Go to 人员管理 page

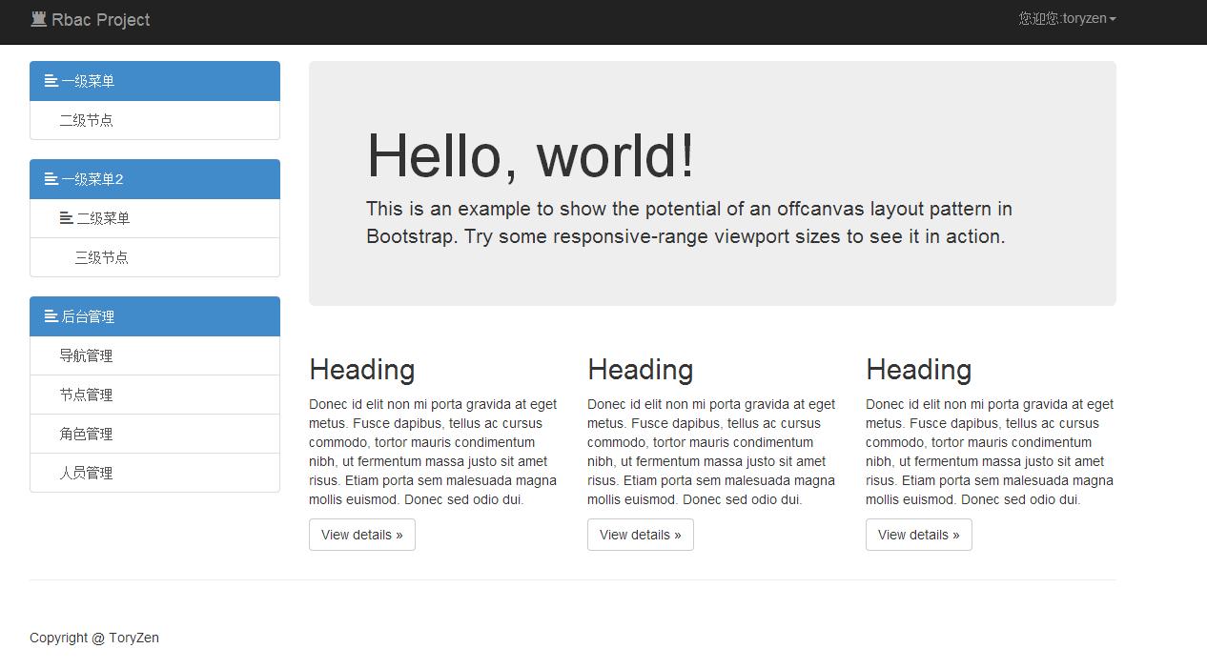click(x=154, y=473)
